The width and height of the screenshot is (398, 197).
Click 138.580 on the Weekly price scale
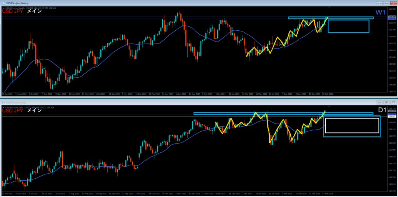(392, 64)
